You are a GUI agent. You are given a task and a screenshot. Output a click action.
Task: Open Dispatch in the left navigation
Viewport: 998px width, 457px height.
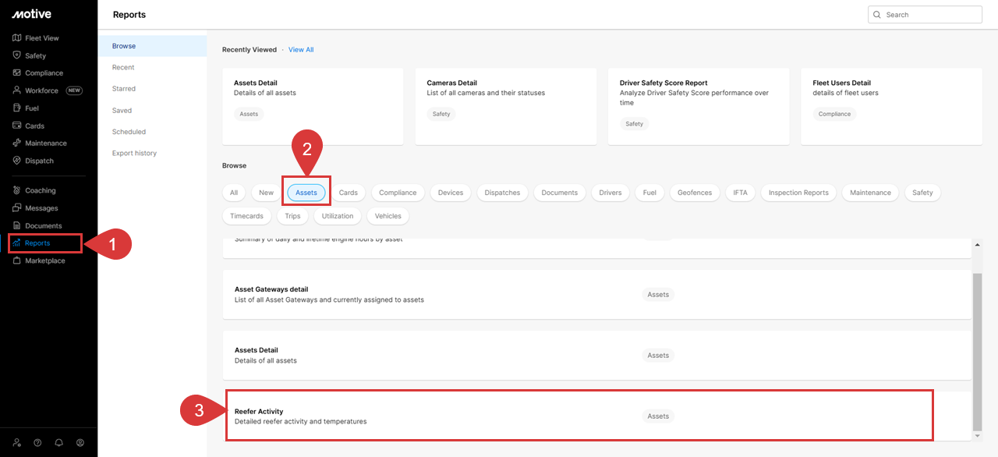pos(39,161)
